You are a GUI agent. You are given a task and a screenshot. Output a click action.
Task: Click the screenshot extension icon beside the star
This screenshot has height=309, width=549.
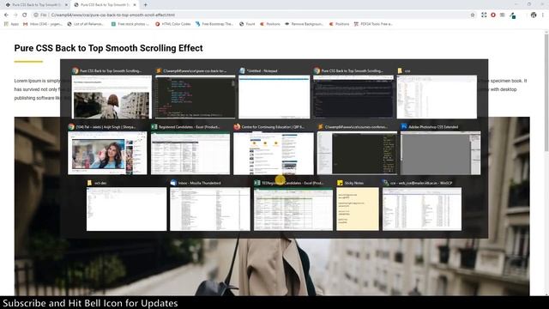tap(484, 15)
